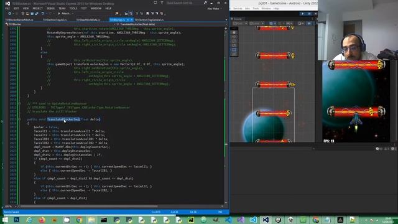Screen dimensions: 398x224
Task: Open the DEBUG menu in Visual Studio
Action: (50, 8)
